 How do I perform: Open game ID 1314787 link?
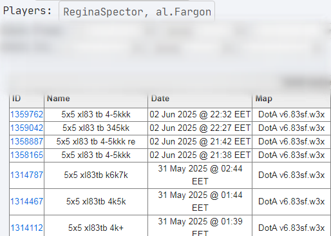(x=27, y=175)
